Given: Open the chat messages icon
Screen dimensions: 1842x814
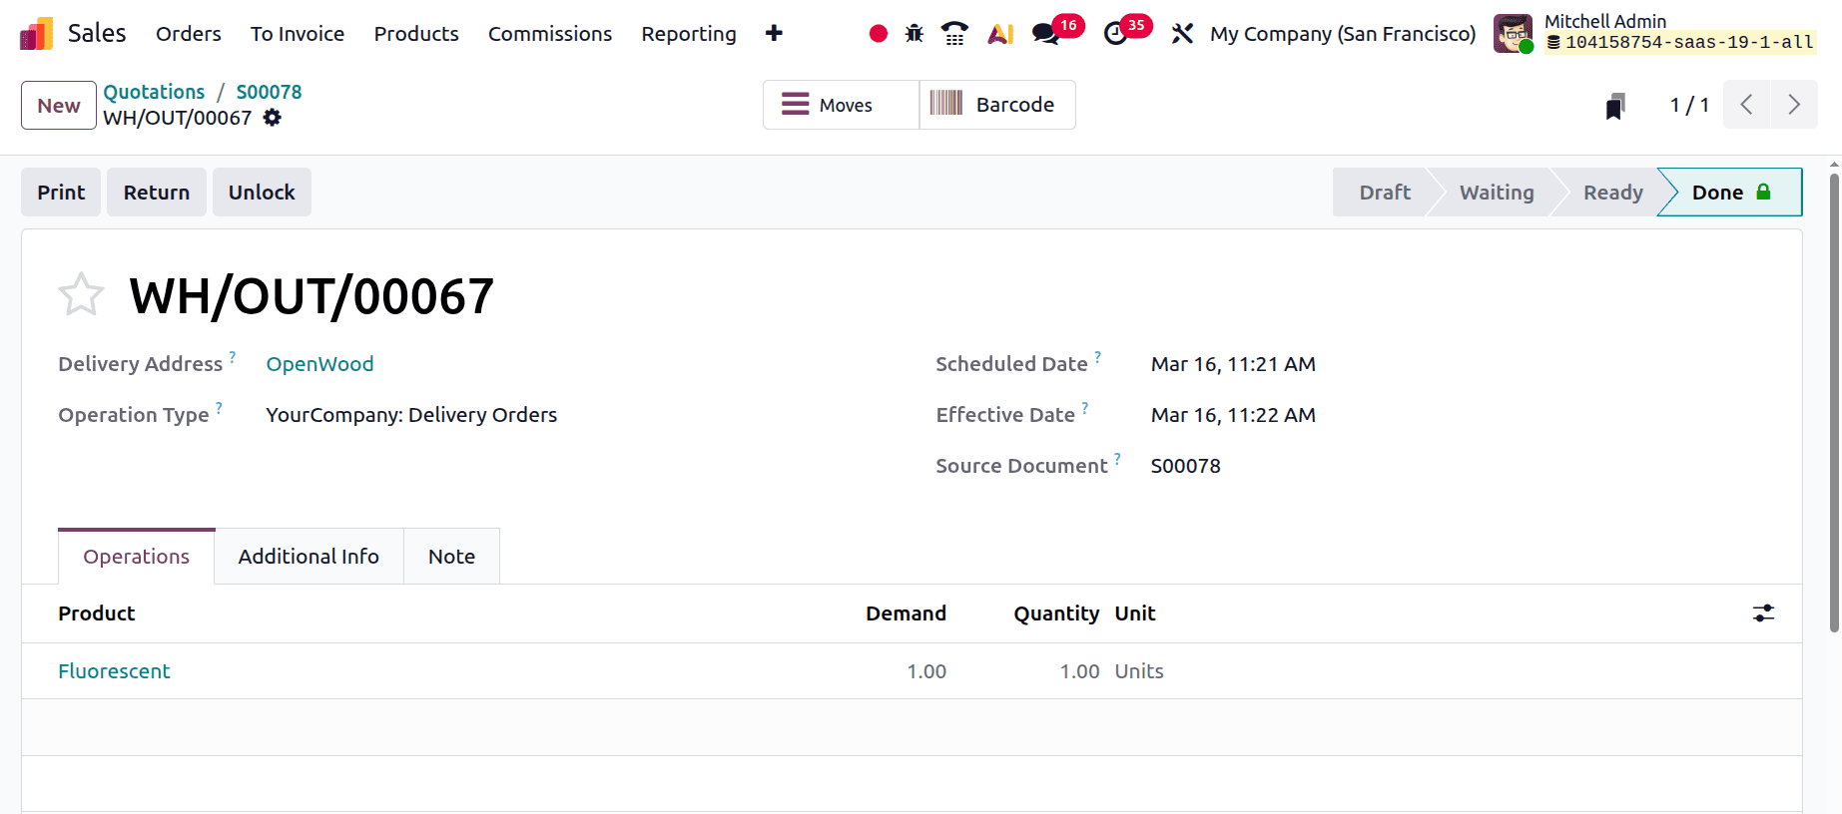Looking at the screenshot, I should pyautogui.click(x=1045, y=34).
